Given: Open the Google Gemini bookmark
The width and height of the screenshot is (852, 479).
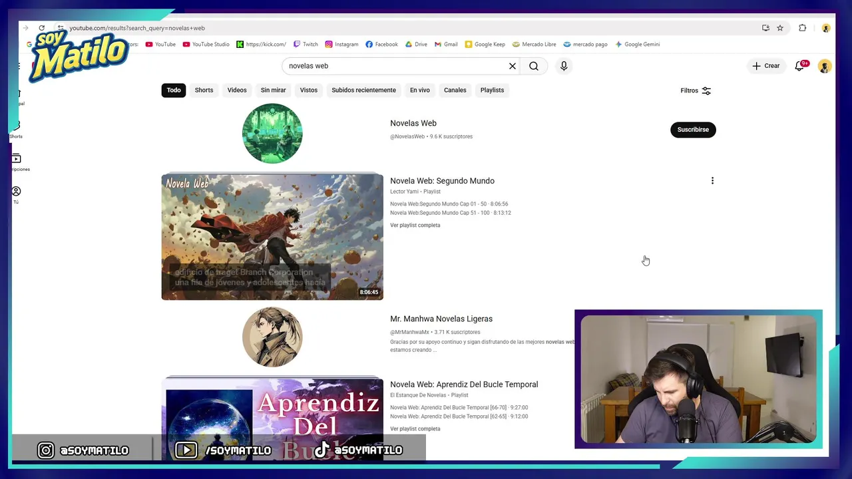Looking at the screenshot, I should (637, 45).
